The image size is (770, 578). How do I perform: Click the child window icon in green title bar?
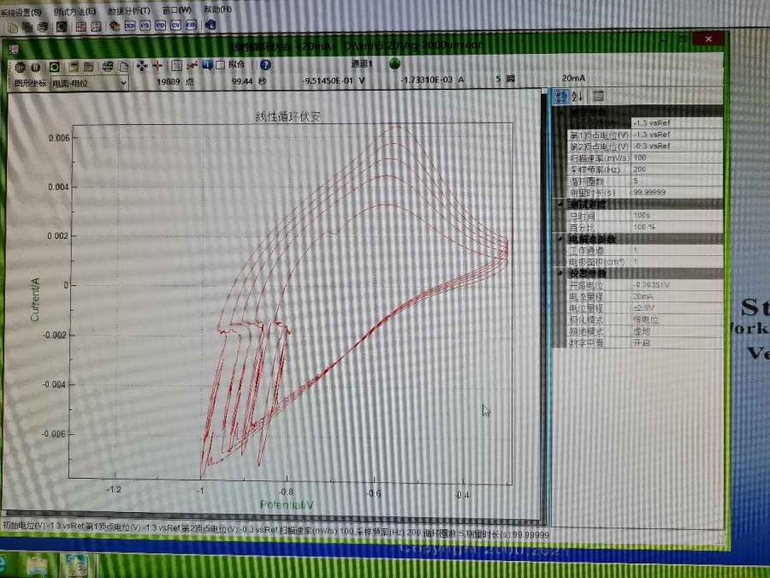point(14,49)
